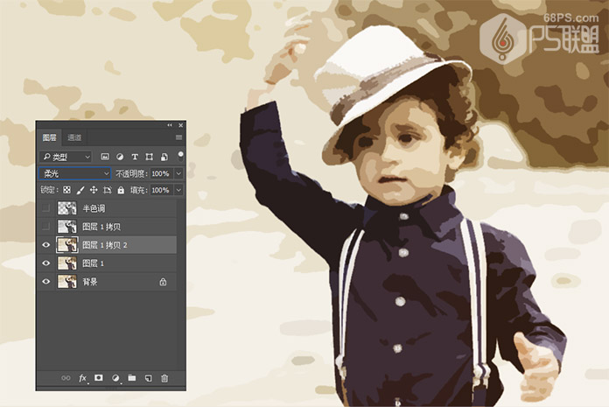This screenshot has width=609, height=407.
Task: Click the 不透明度 100% value field
Action: click(x=162, y=173)
